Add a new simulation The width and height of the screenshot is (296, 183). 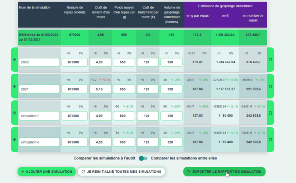(47, 172)
